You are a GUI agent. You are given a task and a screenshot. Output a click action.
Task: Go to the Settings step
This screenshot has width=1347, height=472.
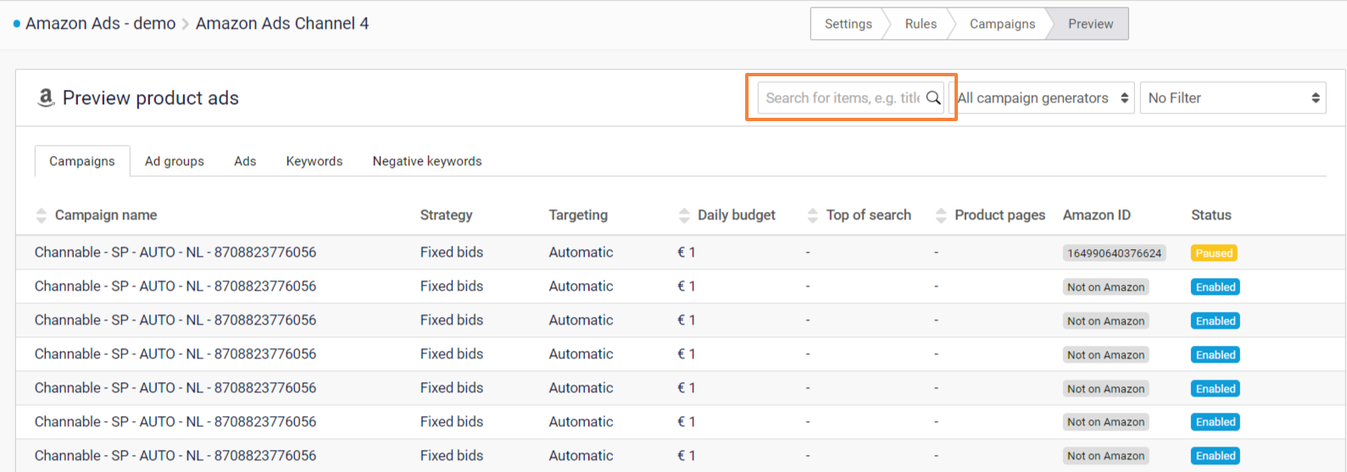click(848, 24)
